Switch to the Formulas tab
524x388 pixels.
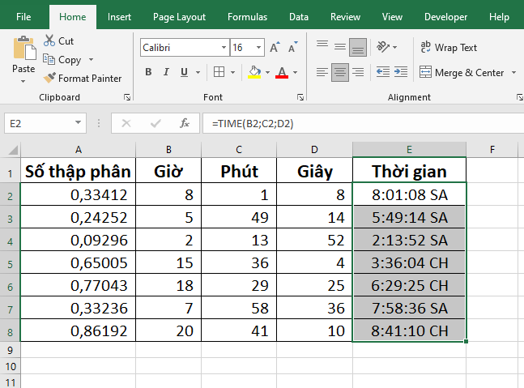(247, 16)
